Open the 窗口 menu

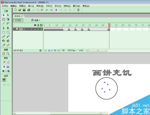(76, 6)
